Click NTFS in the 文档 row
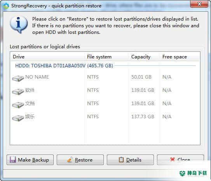 (x=93, y=104)
